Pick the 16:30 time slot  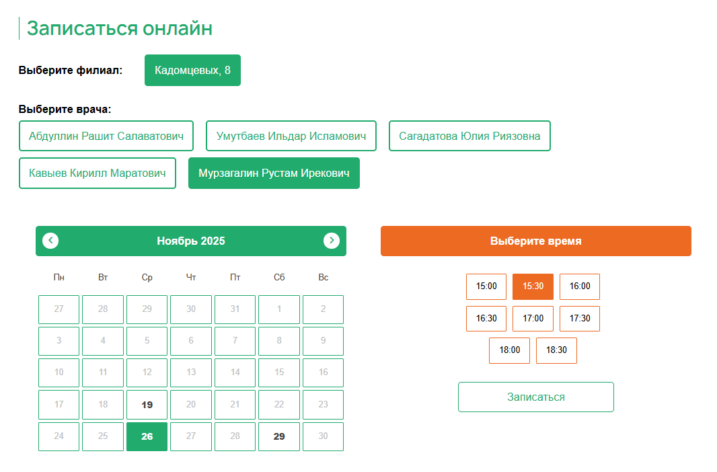pos(486,319)
